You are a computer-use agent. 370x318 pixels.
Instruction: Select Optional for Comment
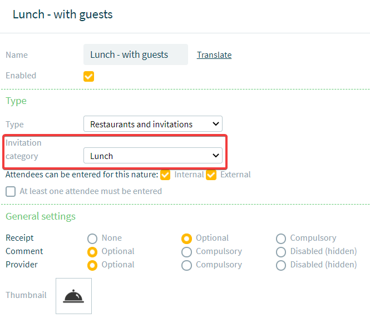click(x=92, y=252)
